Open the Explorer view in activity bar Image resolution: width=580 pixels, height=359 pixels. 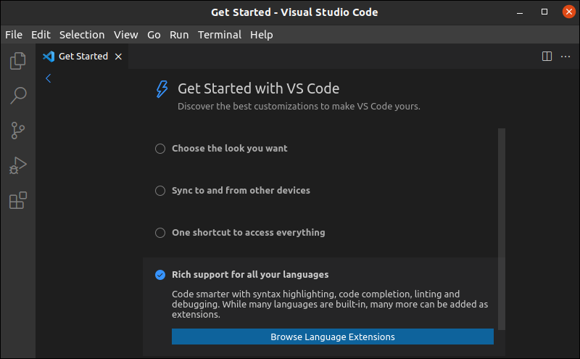(17, 61)
